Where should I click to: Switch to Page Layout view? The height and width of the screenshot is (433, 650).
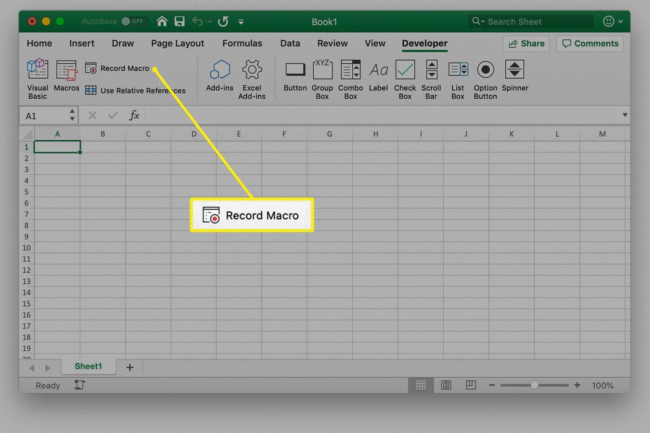(446, 385)
